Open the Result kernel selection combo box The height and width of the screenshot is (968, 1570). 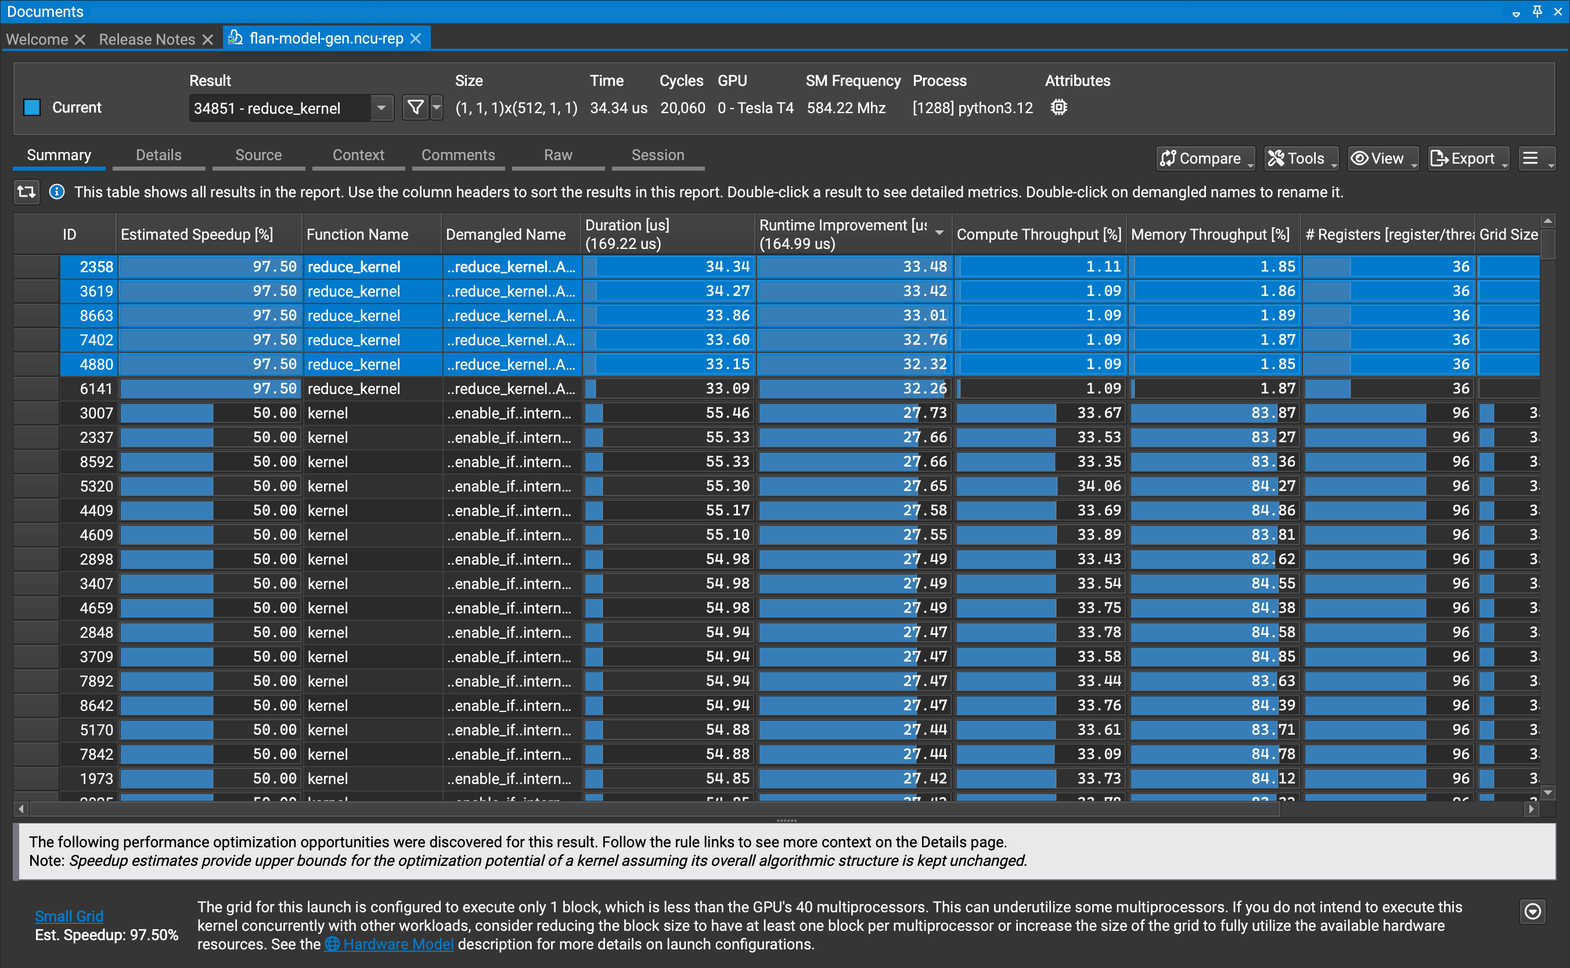(x=291, y=107)
